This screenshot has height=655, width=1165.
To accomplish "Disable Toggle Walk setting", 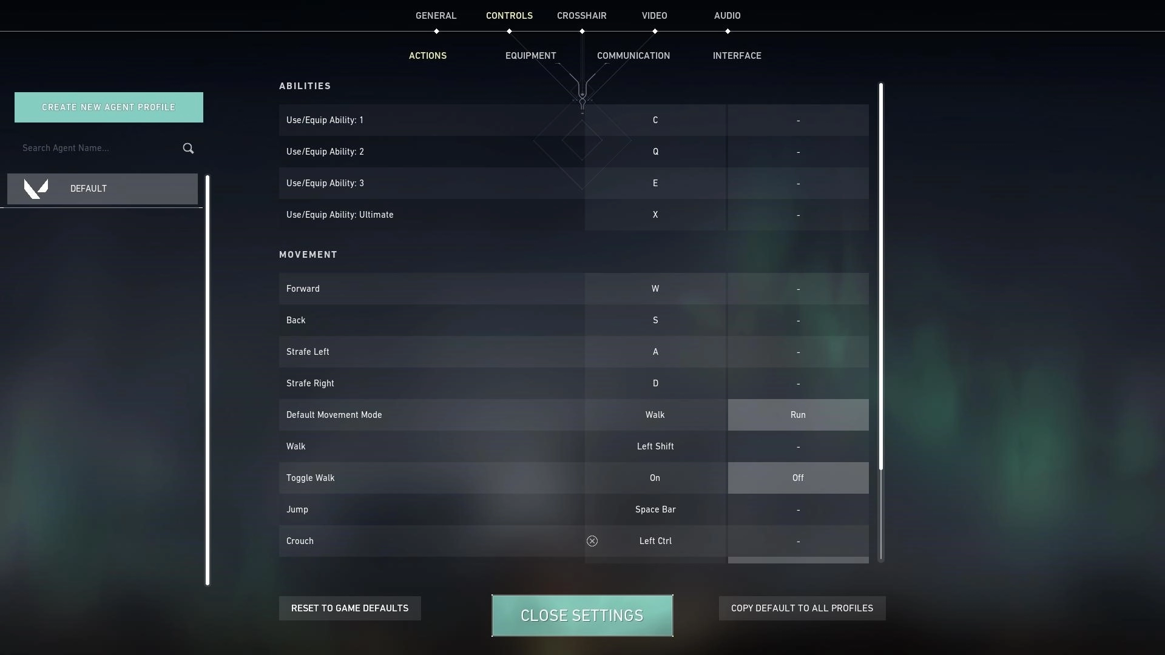I will point(798,477).
